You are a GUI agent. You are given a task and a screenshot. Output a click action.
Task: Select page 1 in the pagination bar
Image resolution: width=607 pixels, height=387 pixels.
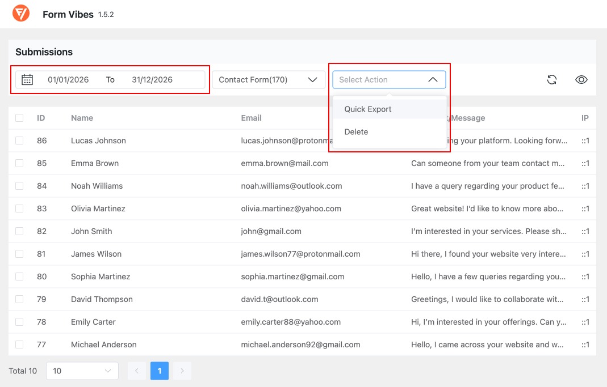(x=160, y=371)
